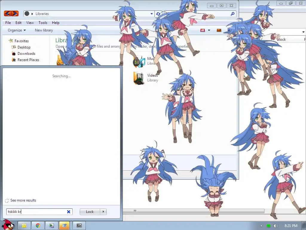Open the Help menu
This screenshot has height=230, width=306.
click(56, 23)
